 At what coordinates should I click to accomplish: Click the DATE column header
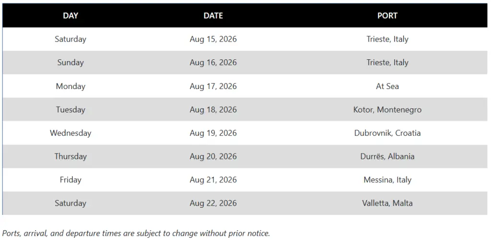[x=213, y=16]
